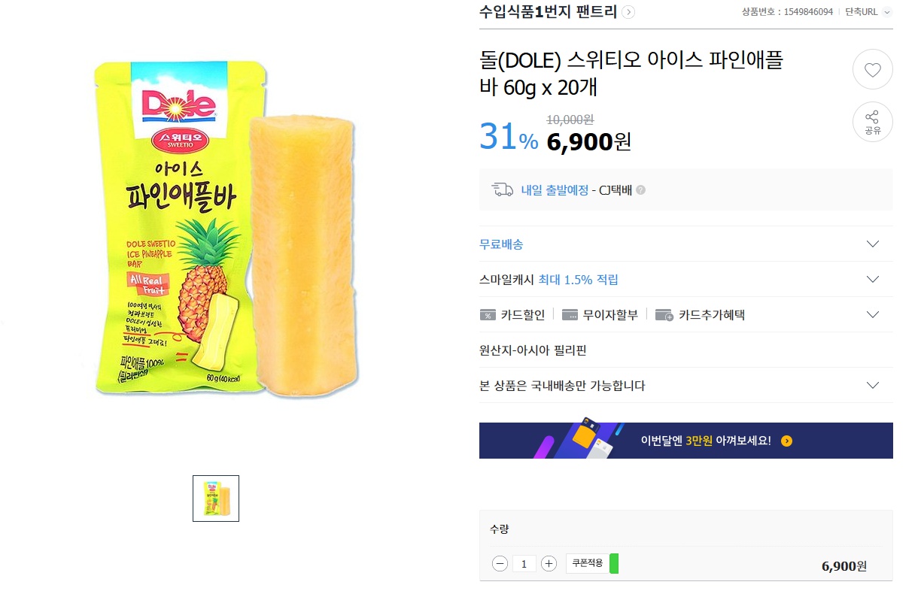This screenshot has width=921, height=597.
Task: Expand the 무료배송 shipping details section
Action: (872, 244)
